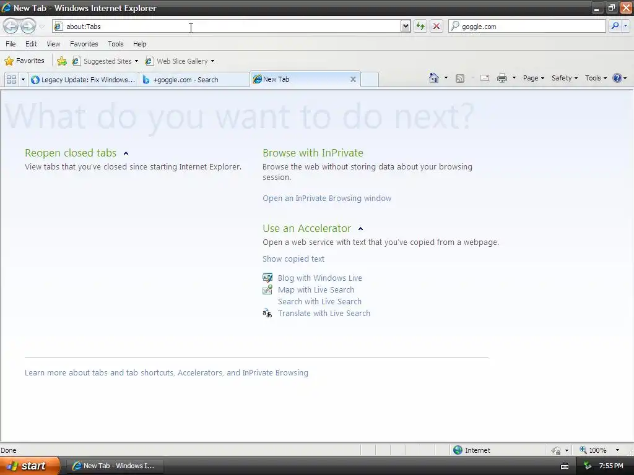634x475 pixels.
Task: Click the Blog with Windows Live icon
Action: click(x=267, y=278)
